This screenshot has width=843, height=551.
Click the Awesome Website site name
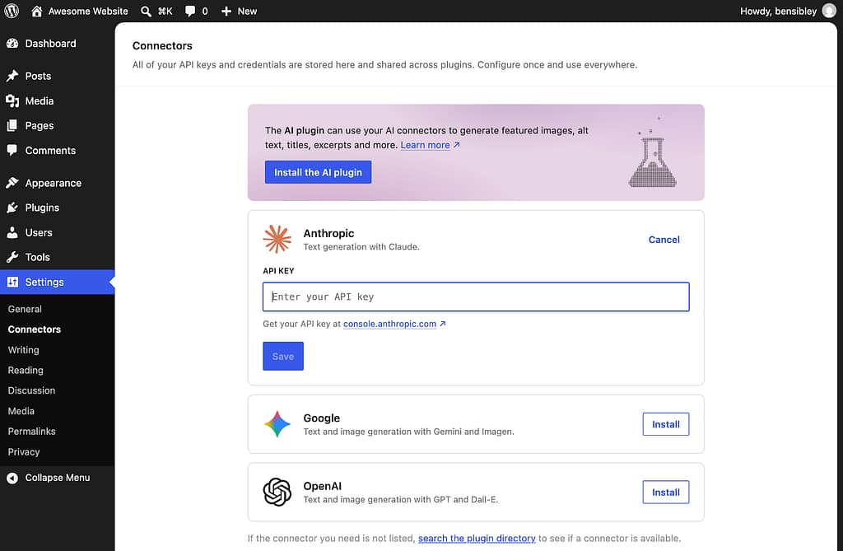88,12
